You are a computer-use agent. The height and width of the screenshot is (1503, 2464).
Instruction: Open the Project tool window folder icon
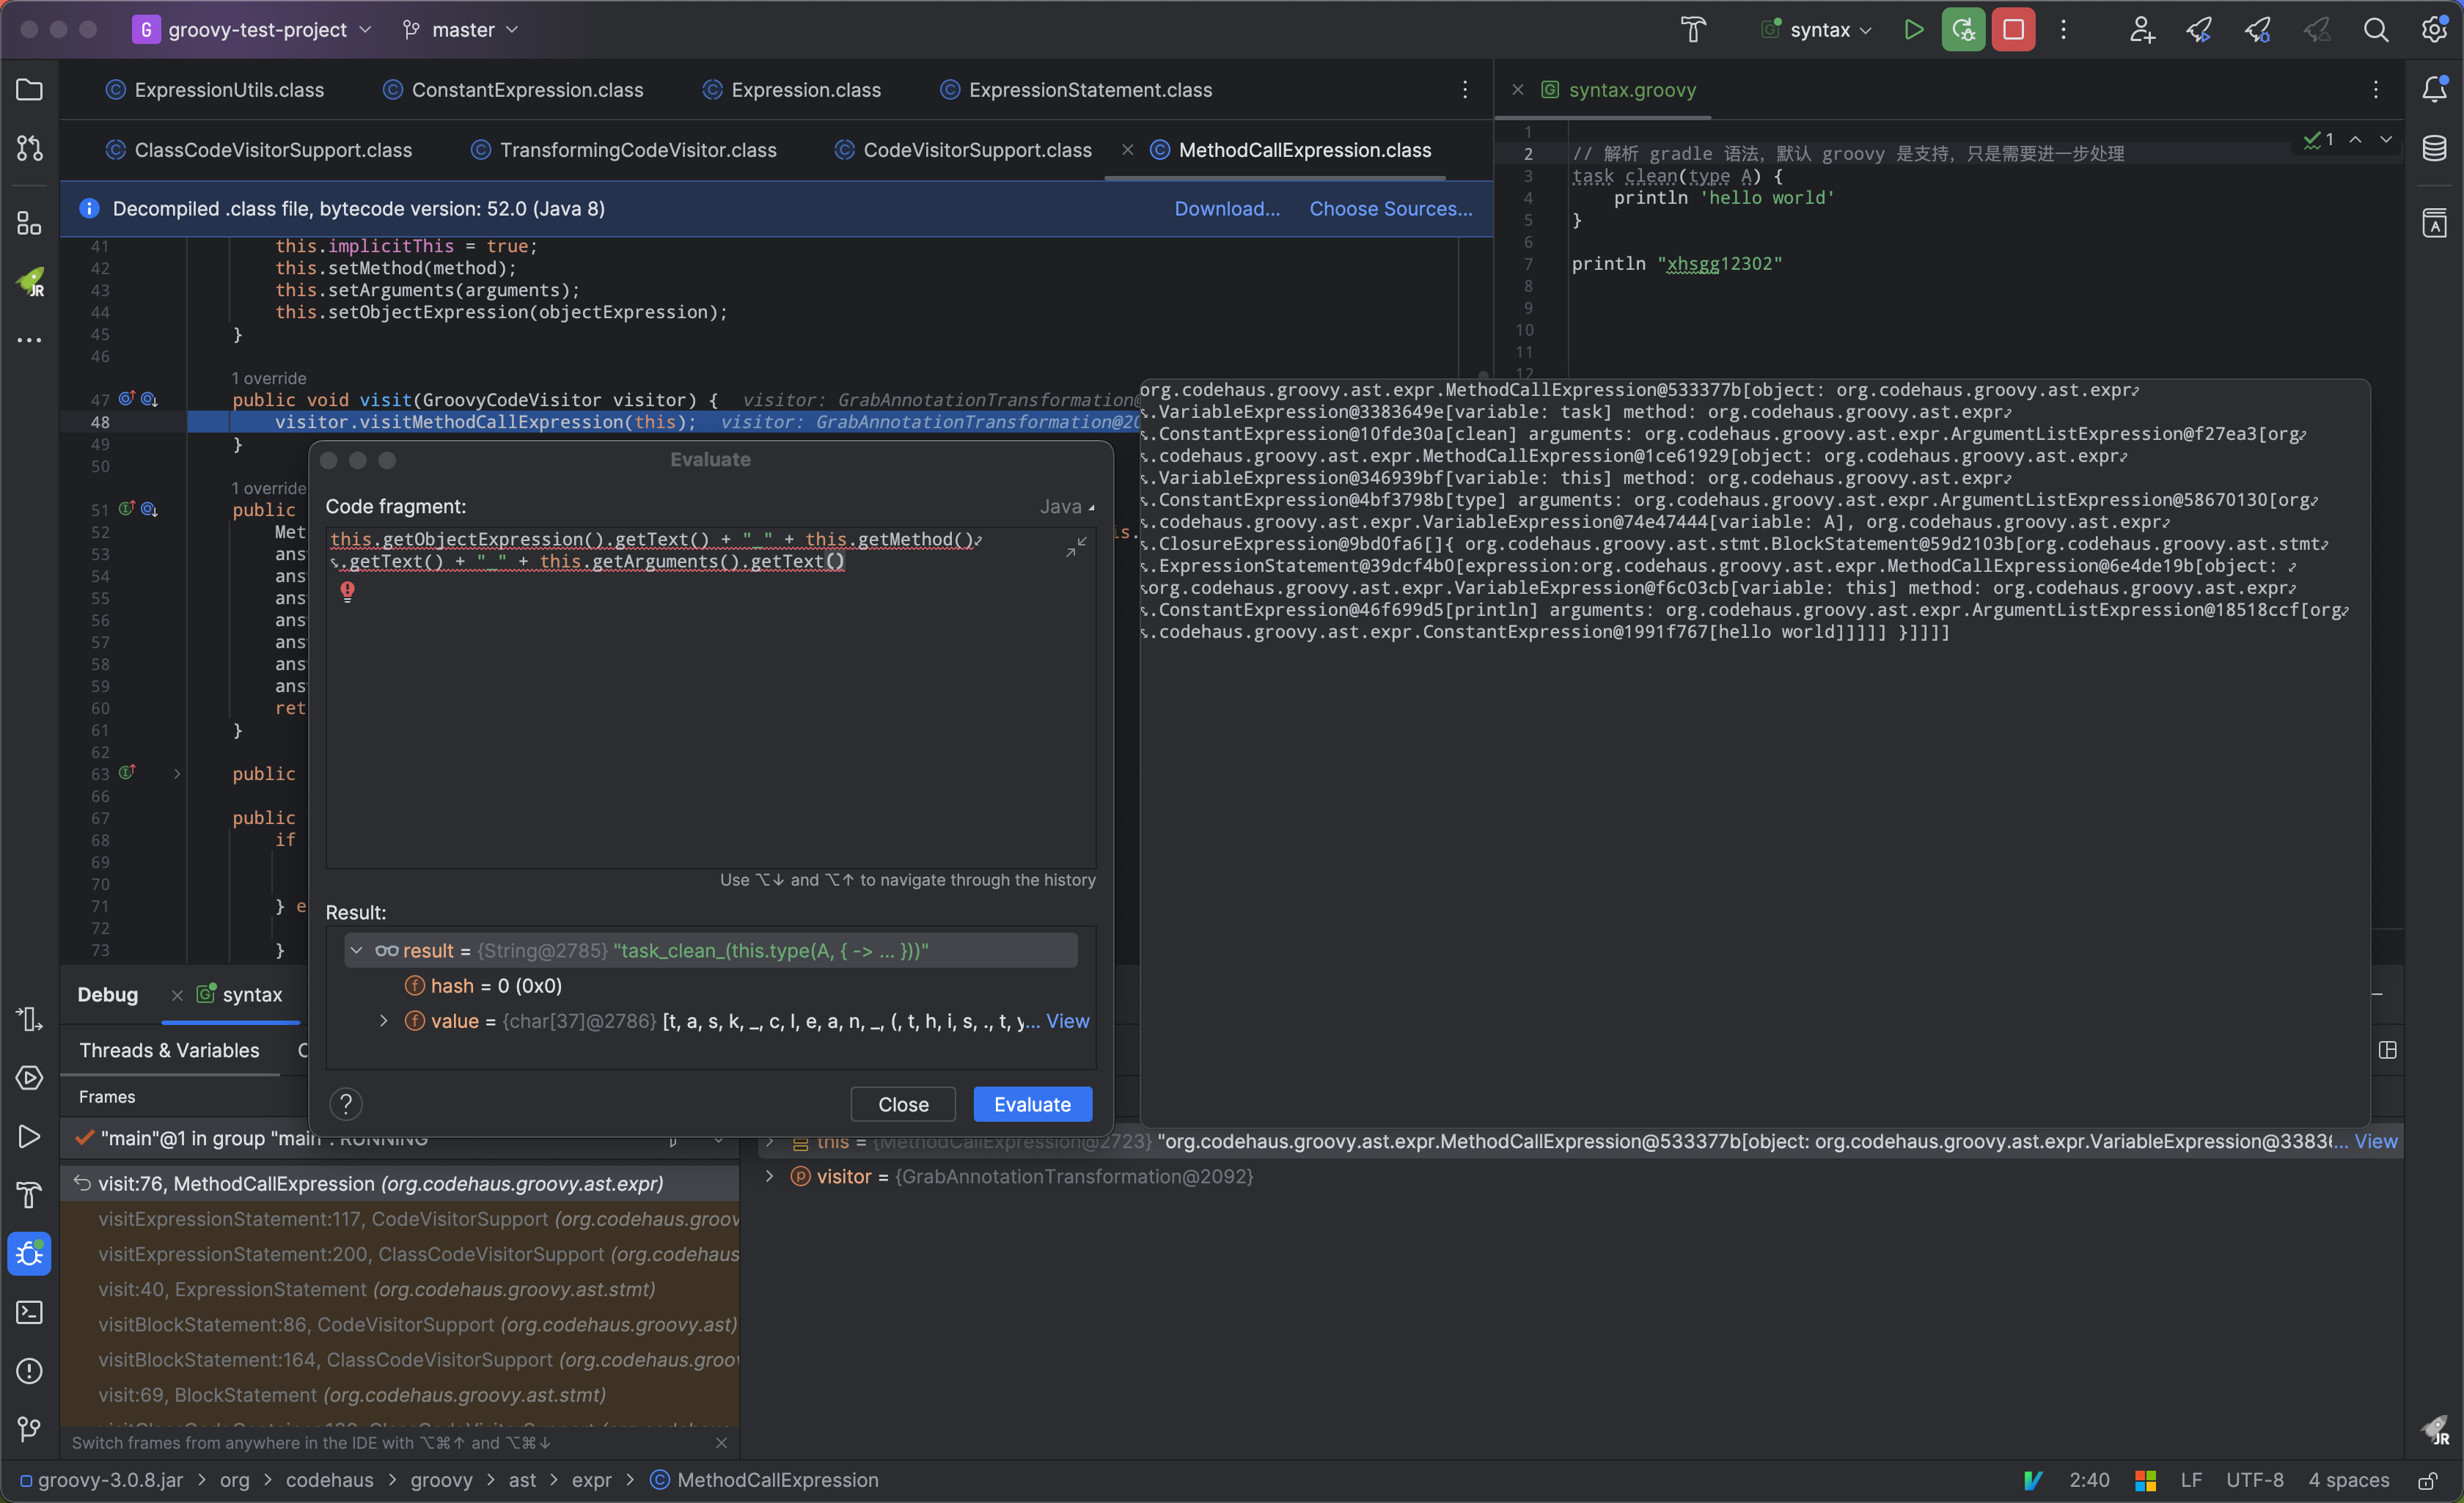(x=29, y=90)
